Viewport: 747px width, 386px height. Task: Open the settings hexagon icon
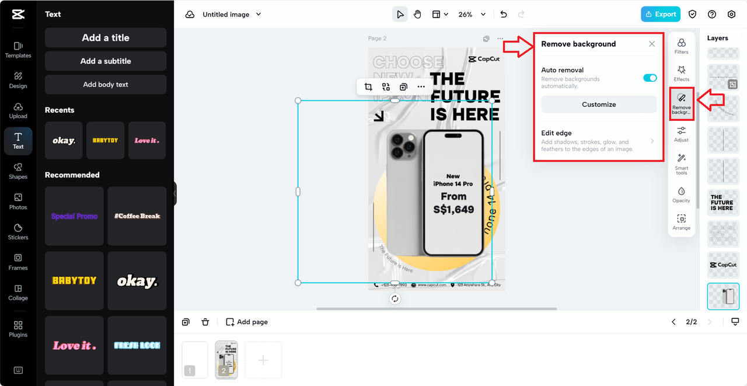pos(731,15)
